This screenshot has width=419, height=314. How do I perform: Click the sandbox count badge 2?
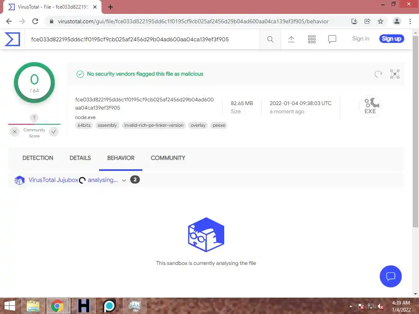pos(135,180)
